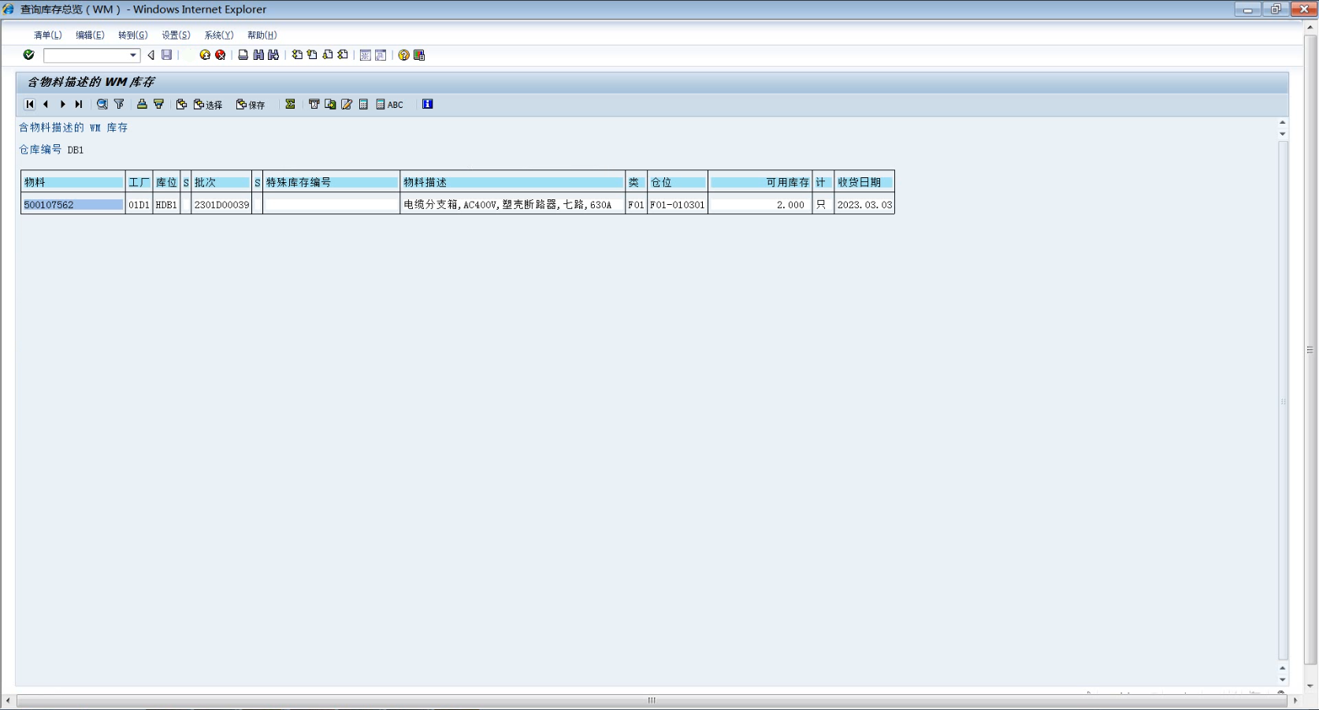The image size is (1319, 710).
Task: Click the green checkmark Enter icon
Action: coord(29,55)
